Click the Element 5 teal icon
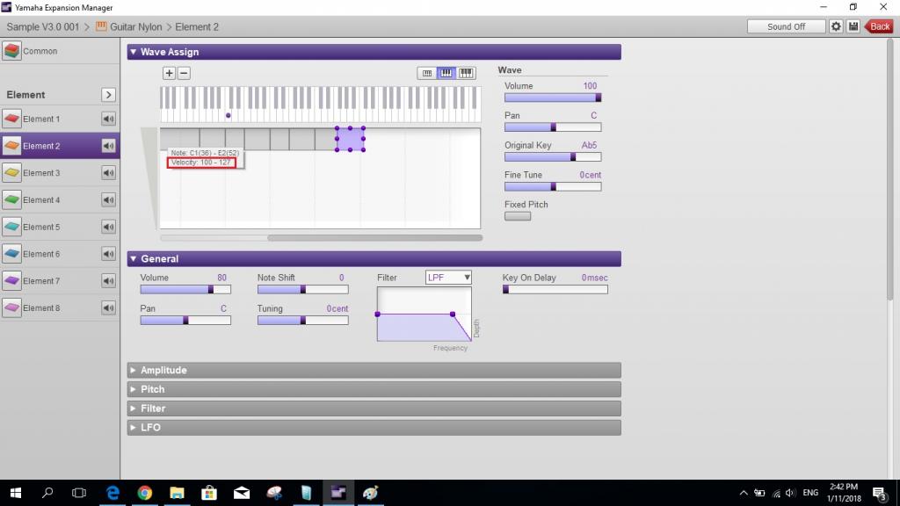 [x=11, y=227]
